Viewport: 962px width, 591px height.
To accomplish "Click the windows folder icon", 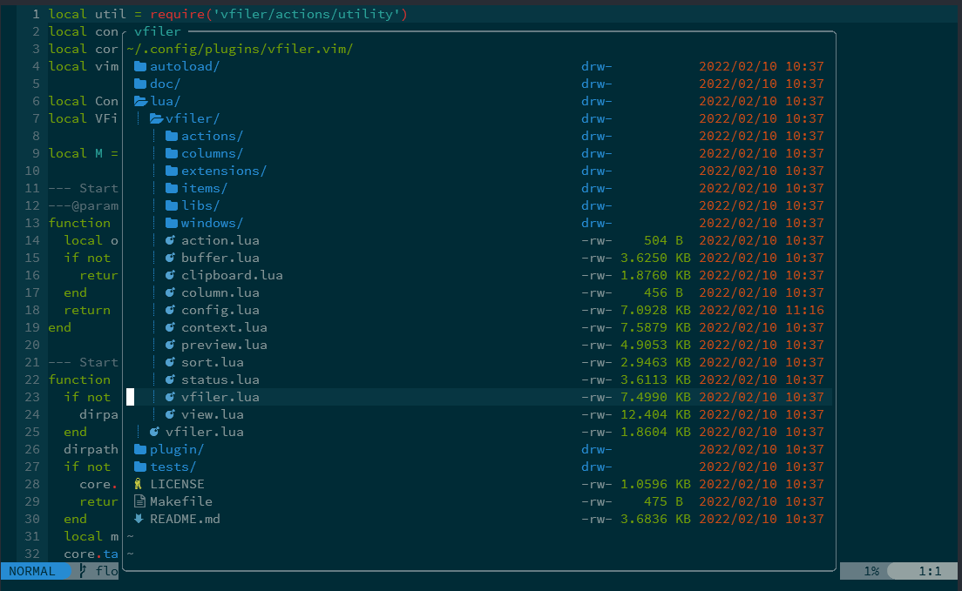I will point(172,223).
